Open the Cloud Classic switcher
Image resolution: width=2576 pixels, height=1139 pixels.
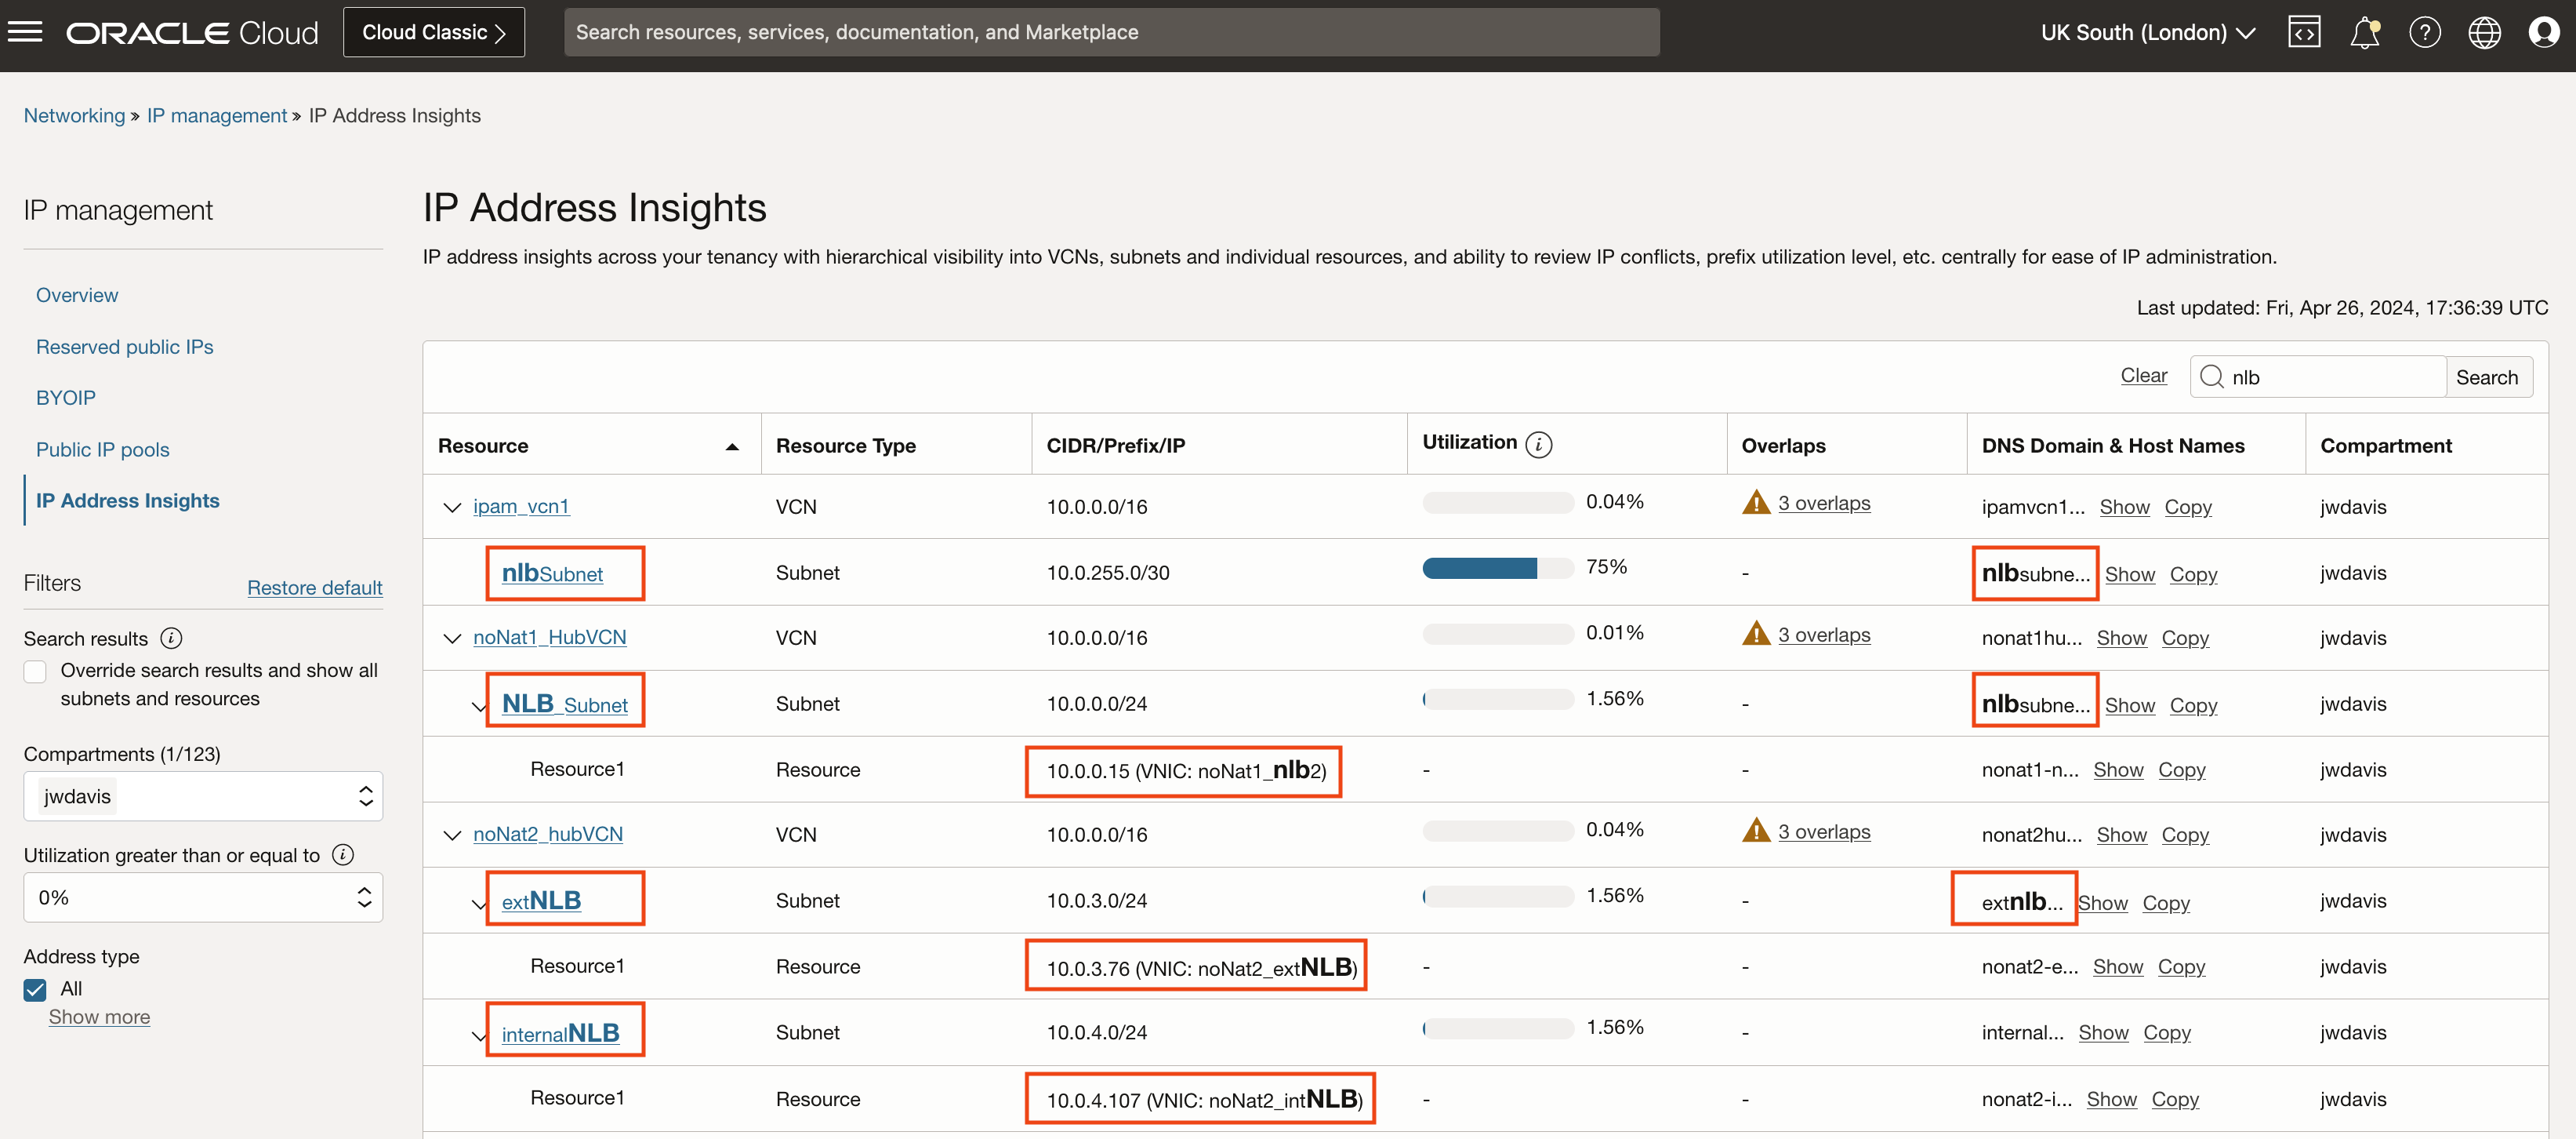point(433,31)
